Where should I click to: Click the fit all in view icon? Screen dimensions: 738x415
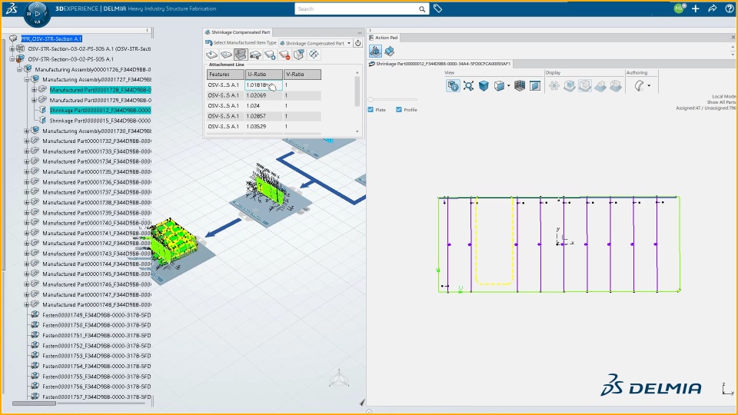coord(468,85)
